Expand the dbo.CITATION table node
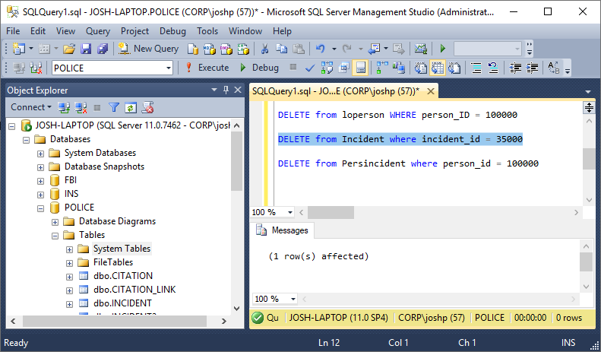The image size is (601, 352). point(70,276)
